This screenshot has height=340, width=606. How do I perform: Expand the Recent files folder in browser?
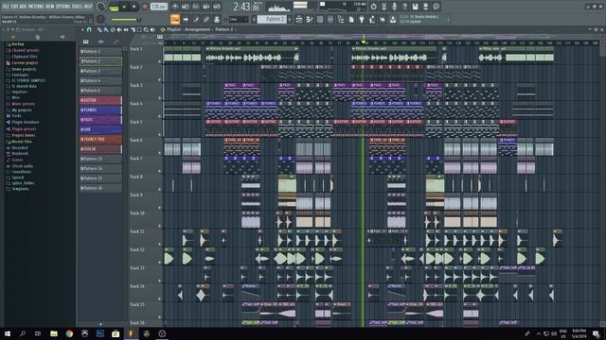click(19, 142)
